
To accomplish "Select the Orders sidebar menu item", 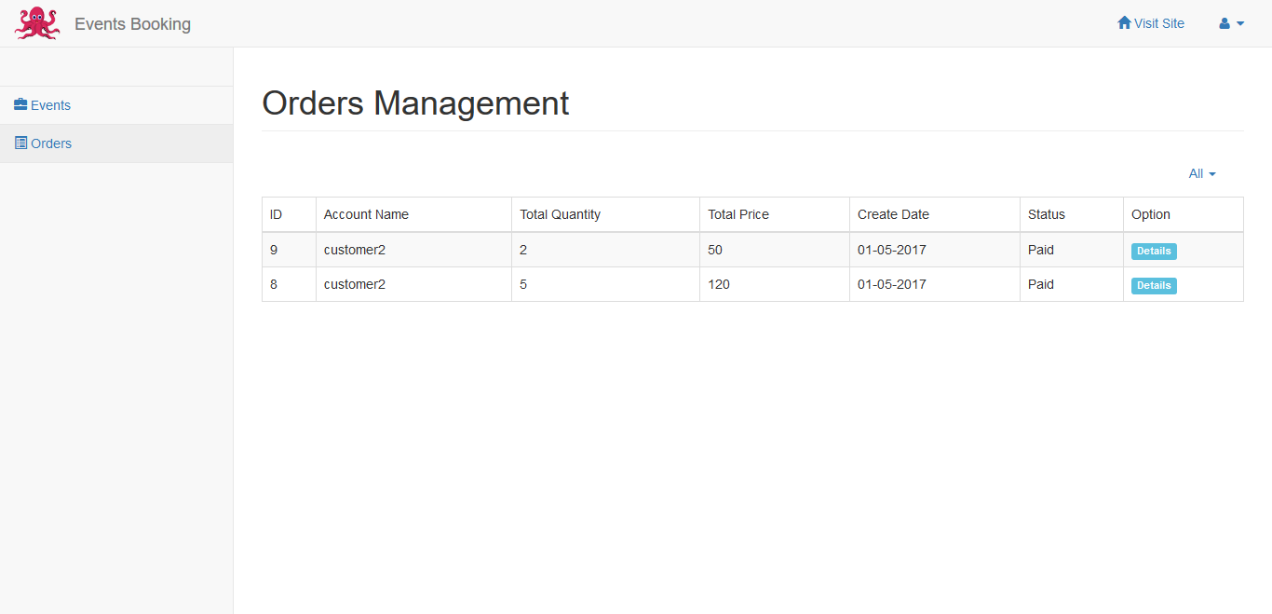I will (x=51, y=143).
